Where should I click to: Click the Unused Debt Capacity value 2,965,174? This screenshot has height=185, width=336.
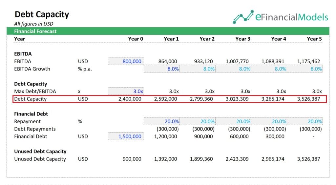click(273, 159)
